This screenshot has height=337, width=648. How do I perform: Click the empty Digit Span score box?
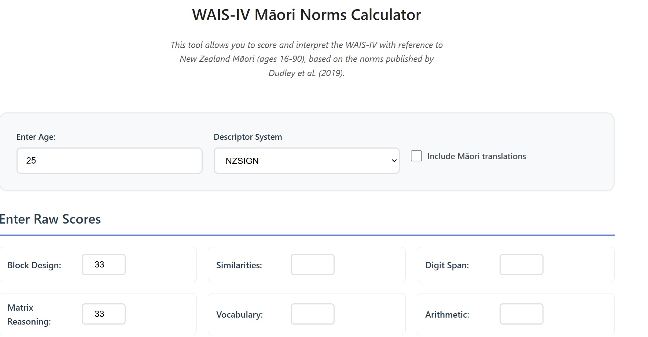coord(521,265)
